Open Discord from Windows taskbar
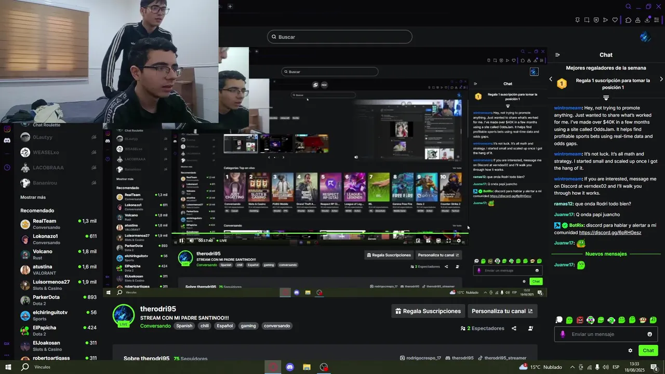The image size is (665, 374). click(x=290, y=367)
